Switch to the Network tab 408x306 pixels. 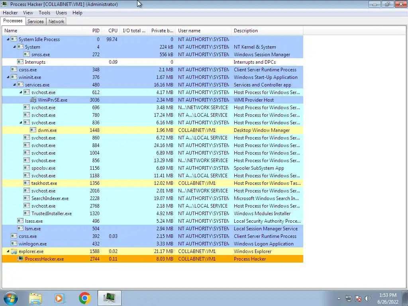(x=56, y=22)
